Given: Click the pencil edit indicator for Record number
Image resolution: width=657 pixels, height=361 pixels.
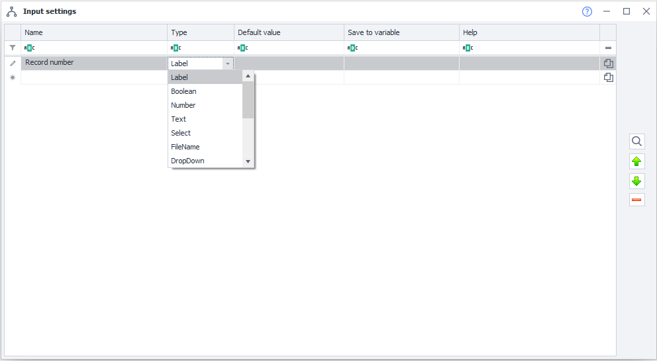Looking at the screenshot, I should point(13,63).
